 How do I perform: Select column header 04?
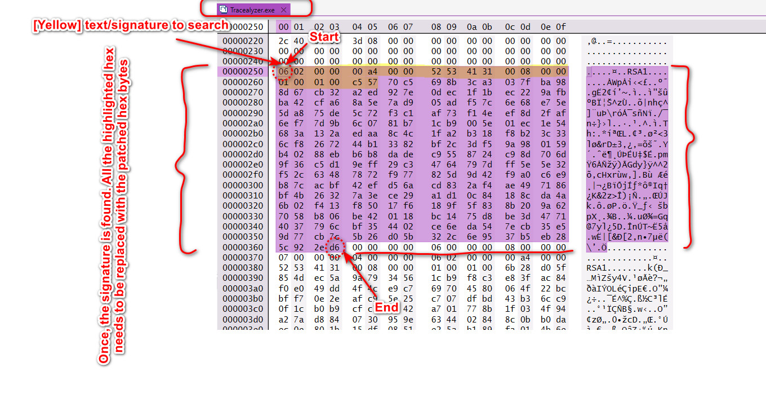pyautogui.click(x=357, y=27)
